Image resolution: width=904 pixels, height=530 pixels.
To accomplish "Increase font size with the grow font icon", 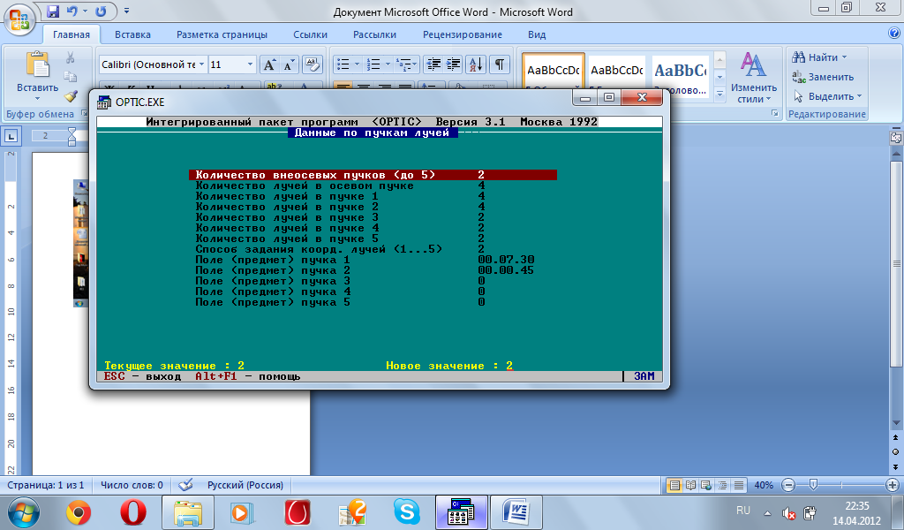I will click(x=269, y=64).
